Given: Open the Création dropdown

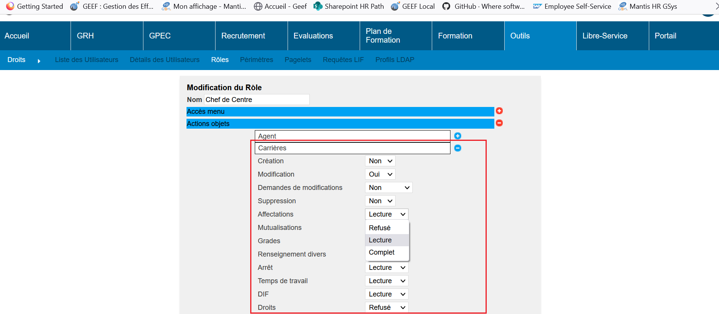Looking at the screenshot, I should click(380, 161).
